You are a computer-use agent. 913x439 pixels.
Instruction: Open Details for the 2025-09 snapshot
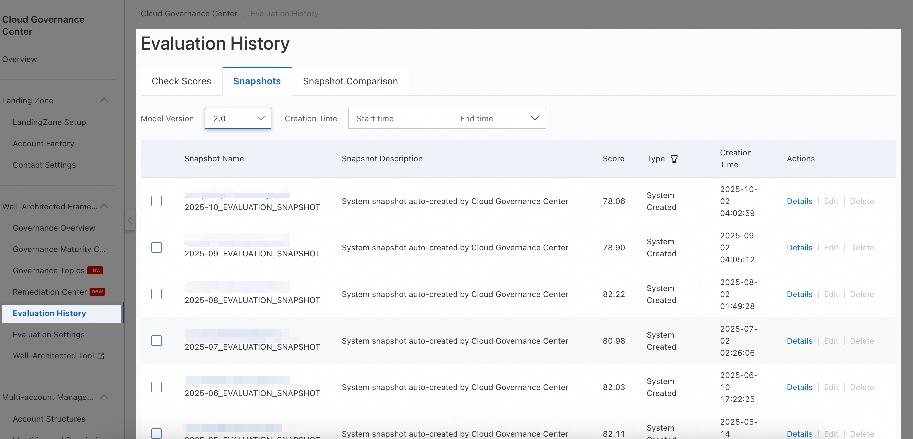pos(799,248)
